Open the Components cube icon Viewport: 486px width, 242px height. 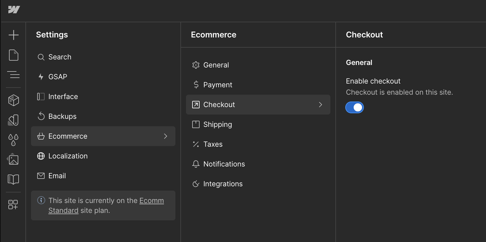click(14, 100)
